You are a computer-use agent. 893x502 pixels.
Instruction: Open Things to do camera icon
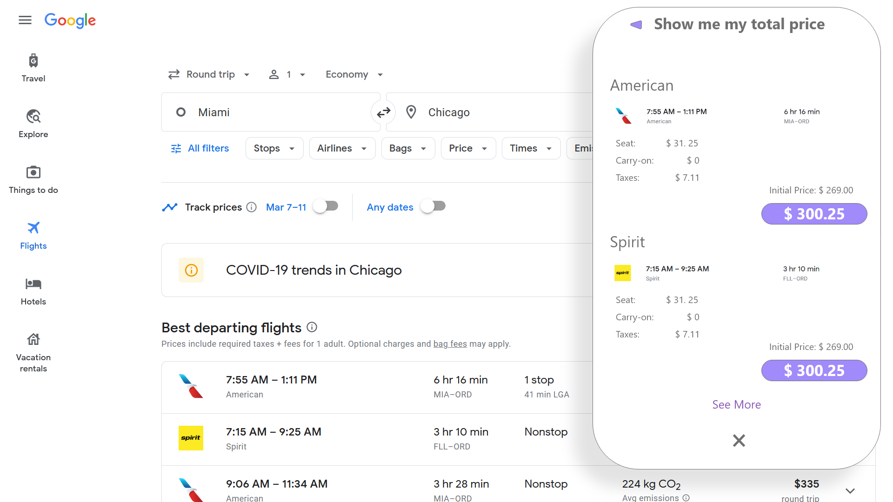click(33, 172)
